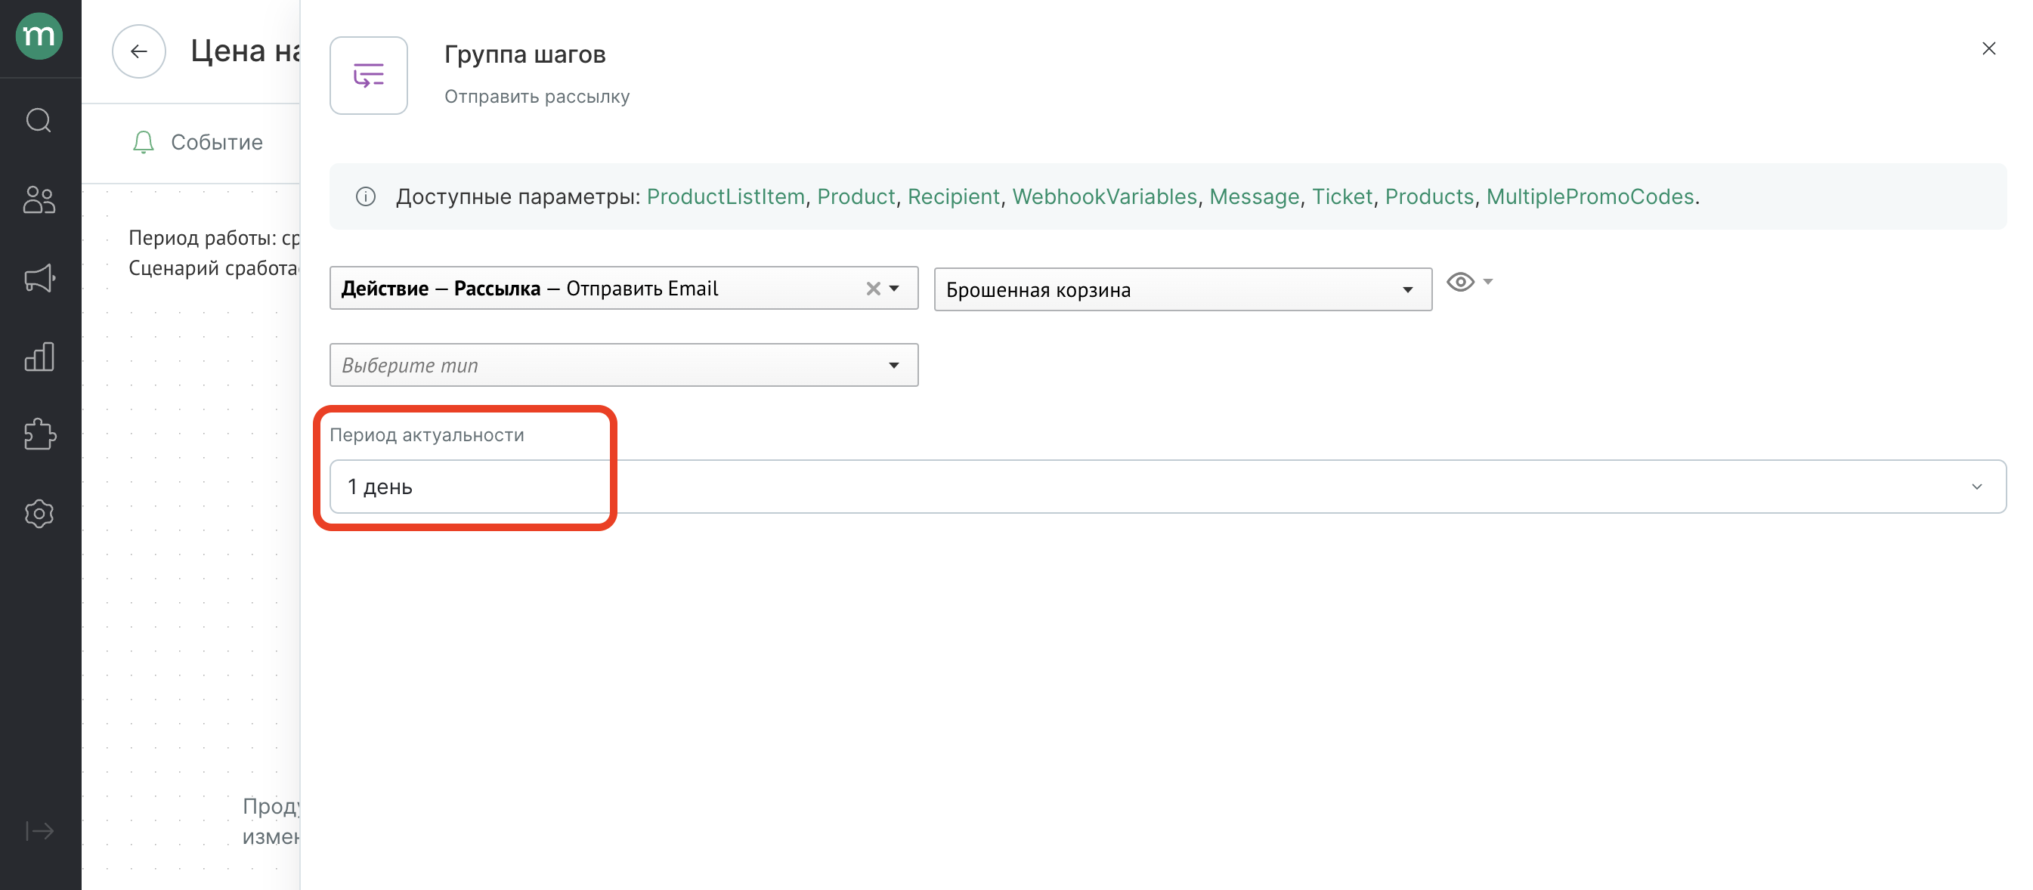Screen dimensions: 2033x890
Task: Open the Recipient parameter link
Action: [x=953, y=196]
